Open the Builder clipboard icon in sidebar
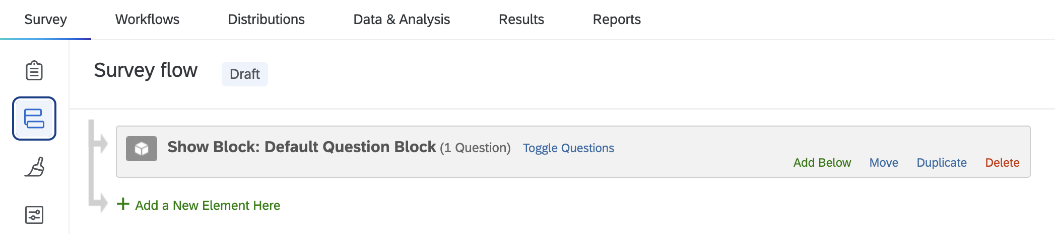 (34, 70)
